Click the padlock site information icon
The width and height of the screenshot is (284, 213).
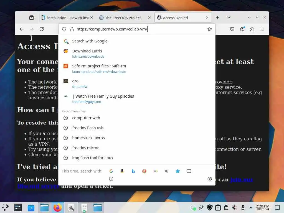coord(72,29)
